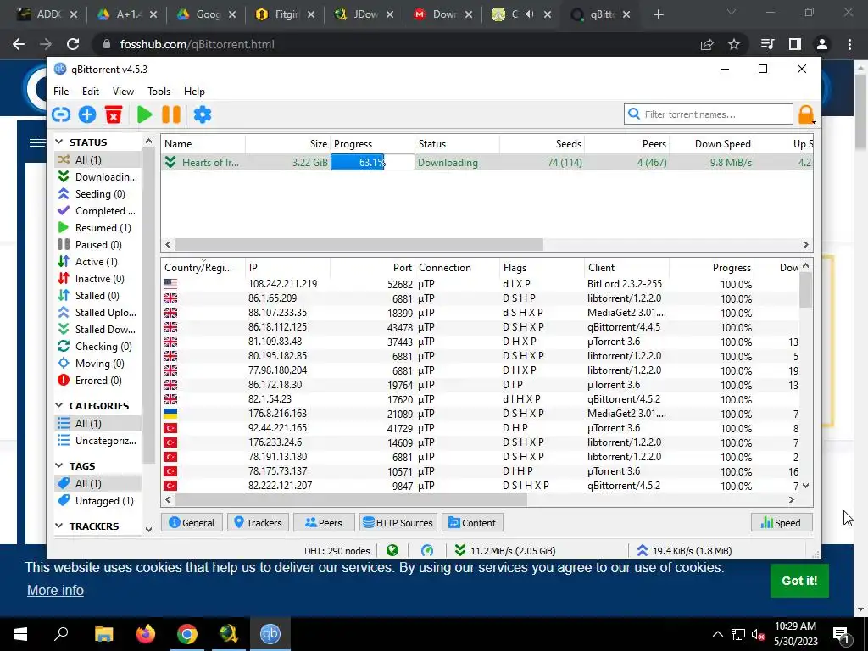The image size is (868, 651).
Task: Collapse the TRACKERS section
Action: tap(59, 526)
